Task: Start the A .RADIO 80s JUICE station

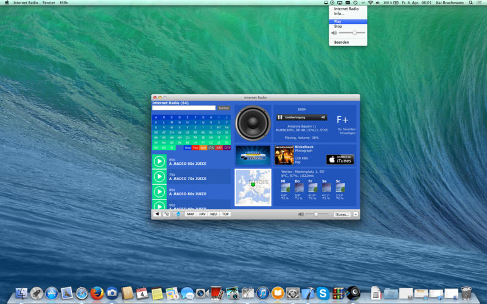Action: [159, 192]
